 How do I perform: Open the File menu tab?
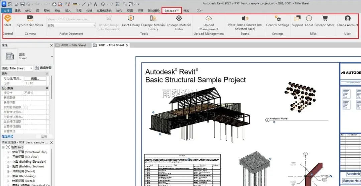click(6, 11)
